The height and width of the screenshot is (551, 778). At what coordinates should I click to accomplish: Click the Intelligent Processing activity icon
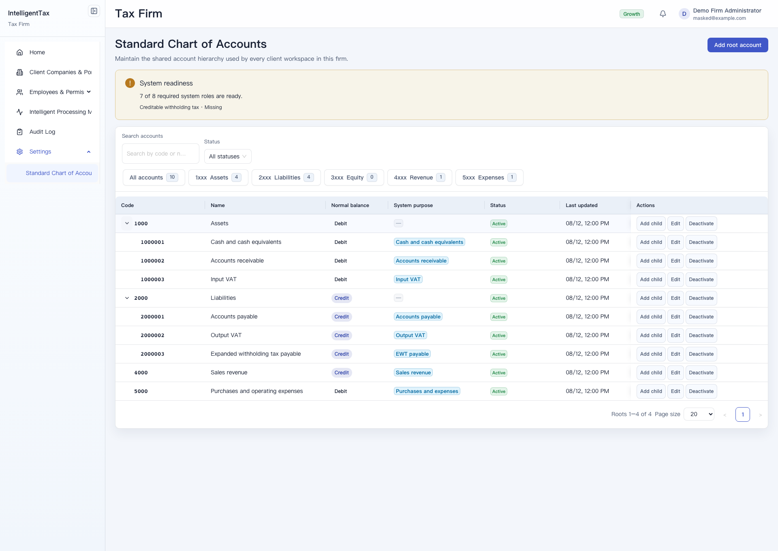[19, 112]
